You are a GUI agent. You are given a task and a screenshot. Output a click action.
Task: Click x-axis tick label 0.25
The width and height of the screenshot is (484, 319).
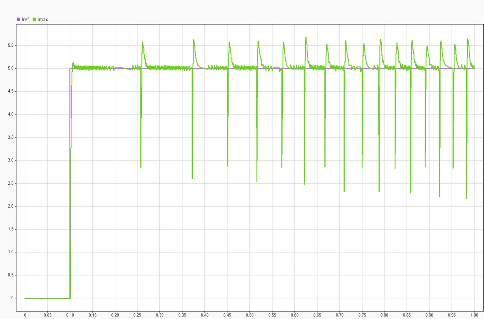click(137, 315)
